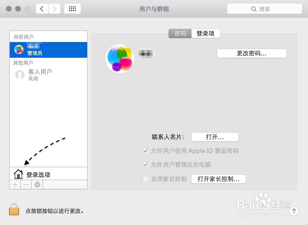Viewport: 308px width, 225px height.
Task: Open 联系人名片 with the 打开 button
Action: coord(215,137)
